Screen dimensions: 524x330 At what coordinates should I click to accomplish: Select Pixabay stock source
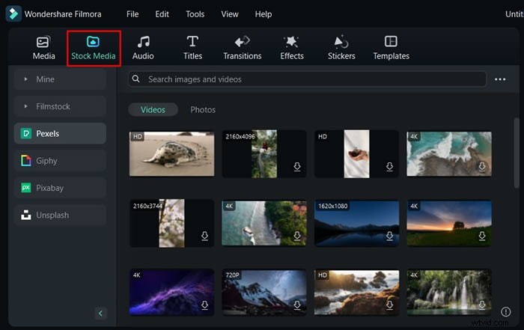pos(60,188)
